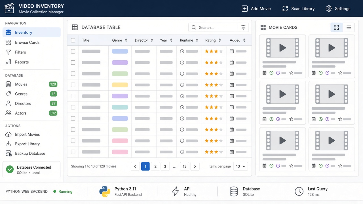Go to page 2 of the table
The image size is (363, 204).
155,166
